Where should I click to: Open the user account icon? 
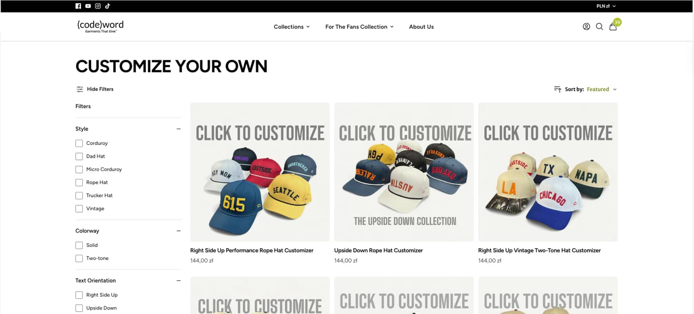[586, 26]
